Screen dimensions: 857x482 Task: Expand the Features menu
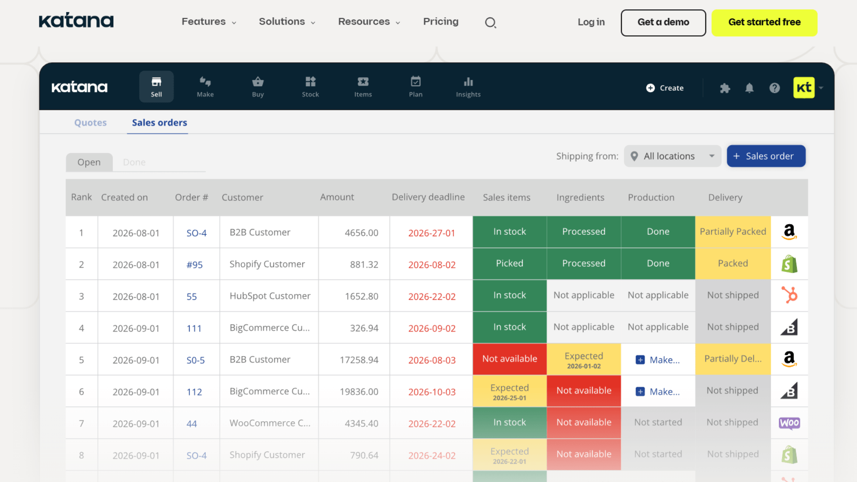[209, 21]
